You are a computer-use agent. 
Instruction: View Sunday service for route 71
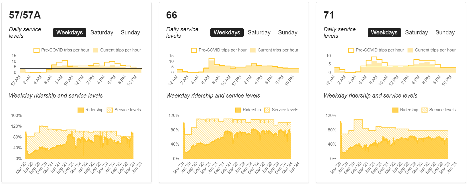coord(445,32)
